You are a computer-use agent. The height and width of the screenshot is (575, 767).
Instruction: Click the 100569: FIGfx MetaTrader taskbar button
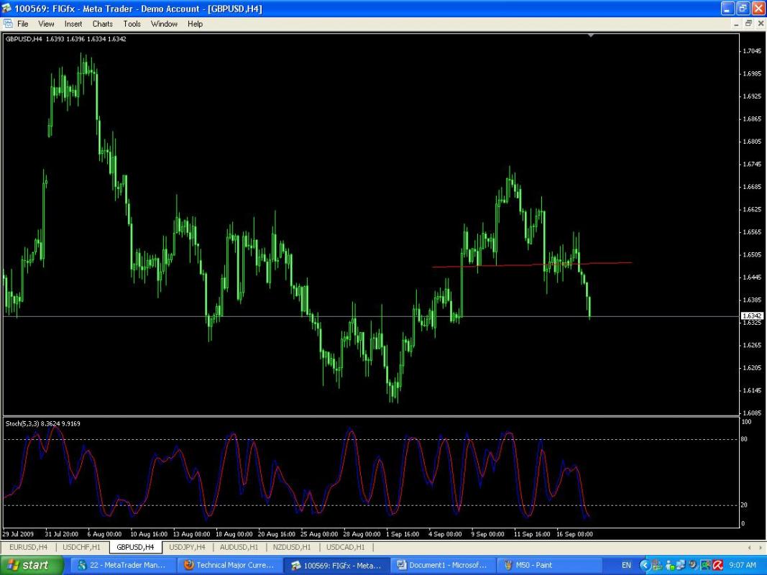336,565
